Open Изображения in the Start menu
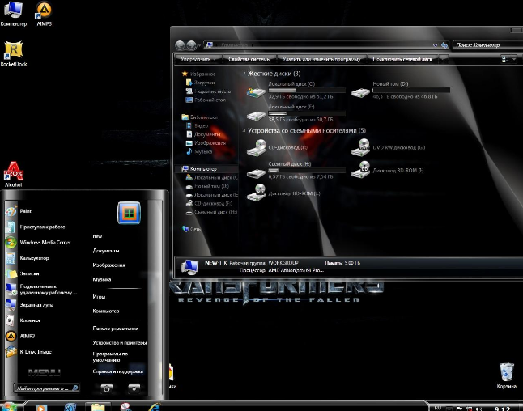The width and height of the screenshot is (523, 411). click(x=108, y=265)
